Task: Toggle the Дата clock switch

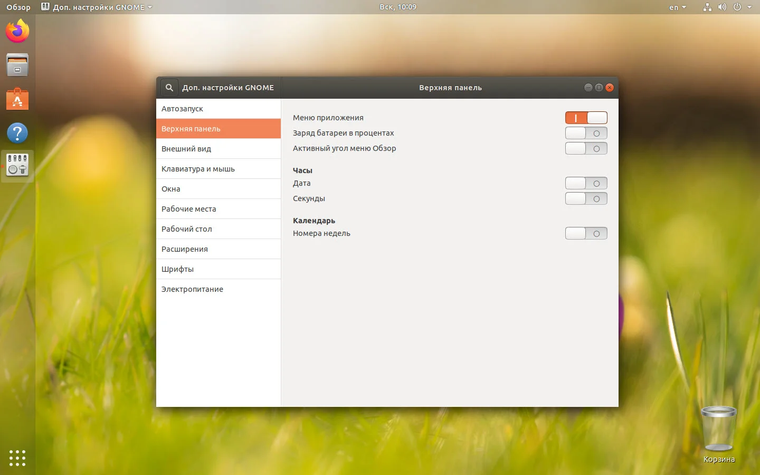Action: 586,183
